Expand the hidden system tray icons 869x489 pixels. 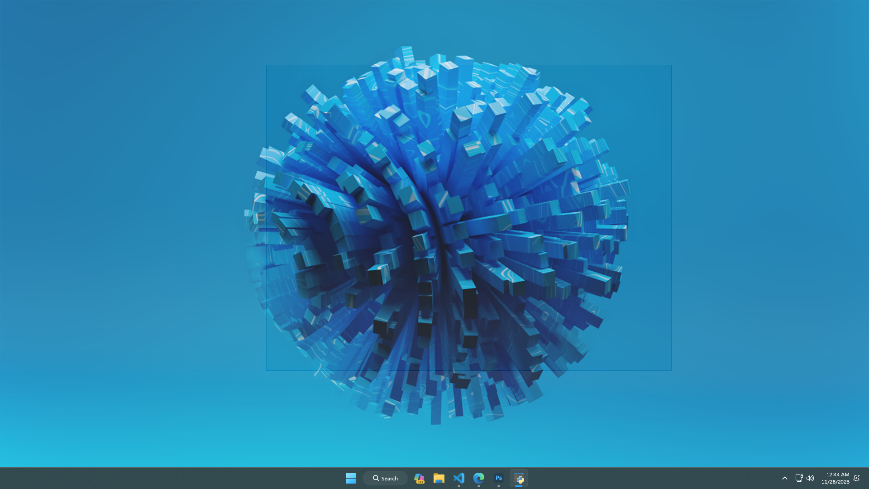(x=784, y=478)
